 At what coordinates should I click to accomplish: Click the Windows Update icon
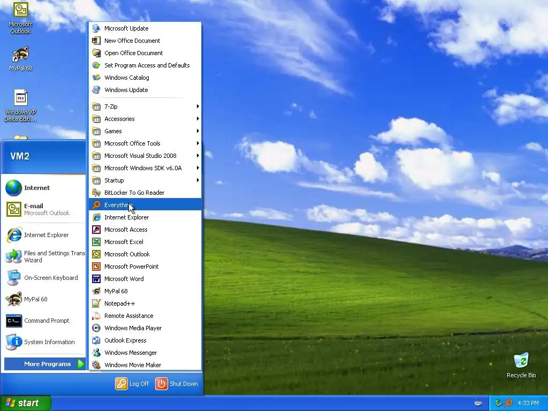click(x=96, y=90)
